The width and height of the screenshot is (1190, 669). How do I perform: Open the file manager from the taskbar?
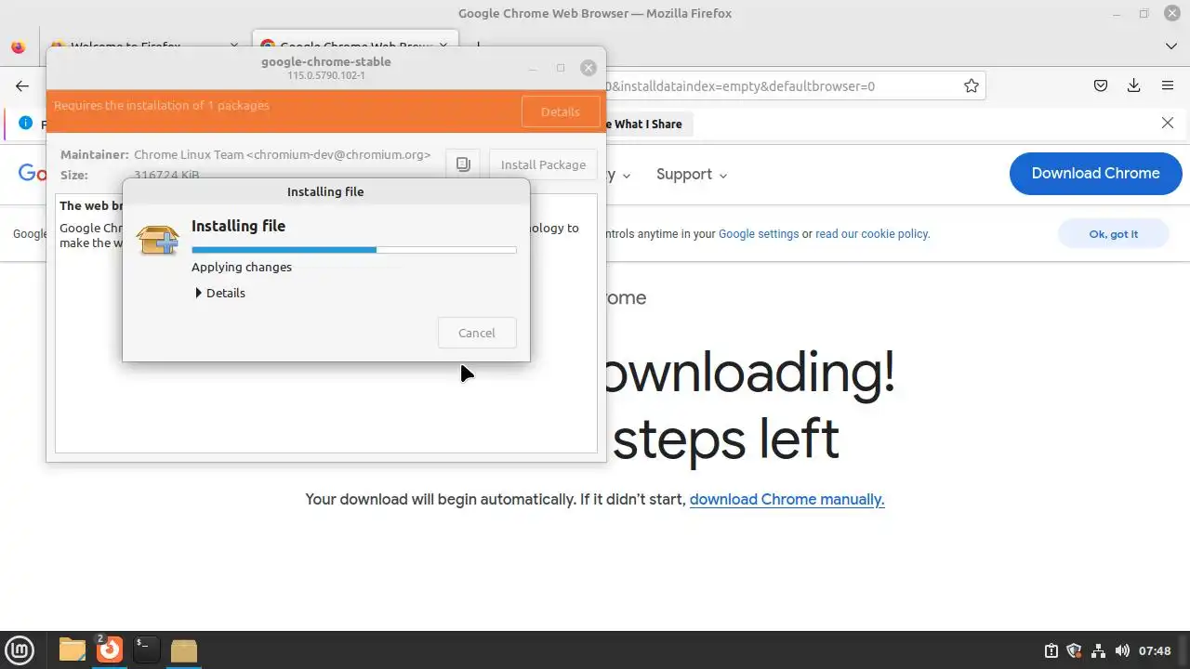73,649
